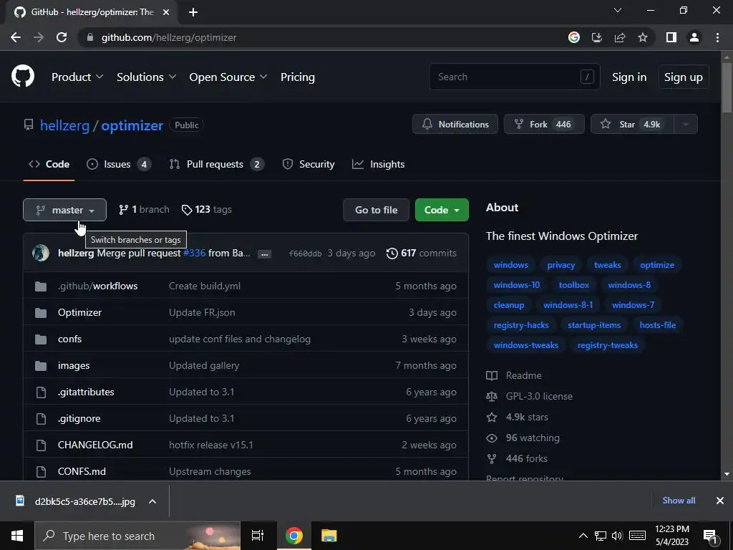Click the CHANGELOG.md file icon
Image resolution: width=733 pixels, height=550 pixels.
[41, 445]
